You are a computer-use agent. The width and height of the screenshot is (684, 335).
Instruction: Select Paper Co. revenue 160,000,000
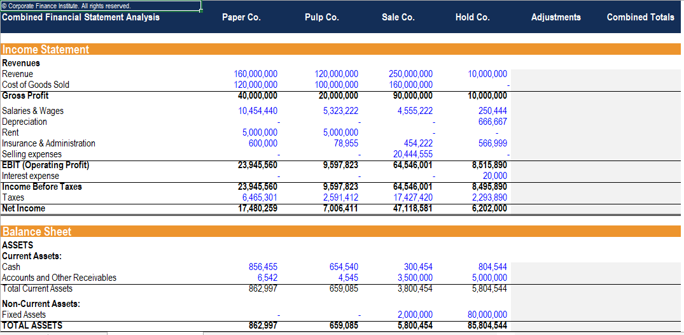tap(256, 74)
